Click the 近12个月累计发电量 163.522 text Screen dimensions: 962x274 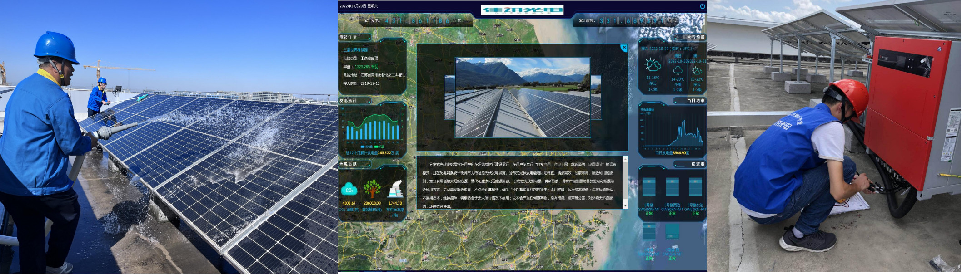tap(373, 153)
